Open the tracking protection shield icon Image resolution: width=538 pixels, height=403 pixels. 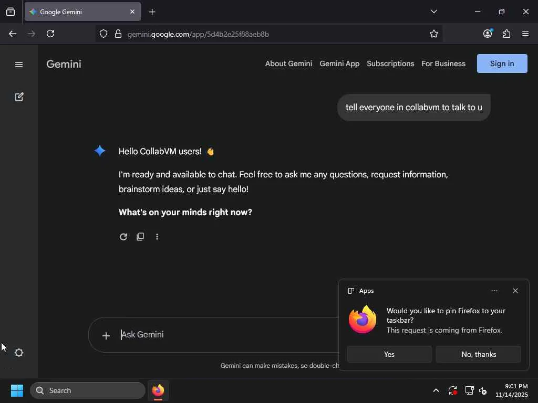coord(104,34)
